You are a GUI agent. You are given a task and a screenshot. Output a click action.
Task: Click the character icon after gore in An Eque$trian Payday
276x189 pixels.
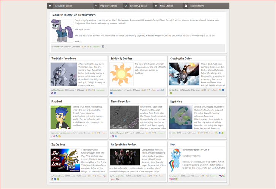tap(118, 179)
